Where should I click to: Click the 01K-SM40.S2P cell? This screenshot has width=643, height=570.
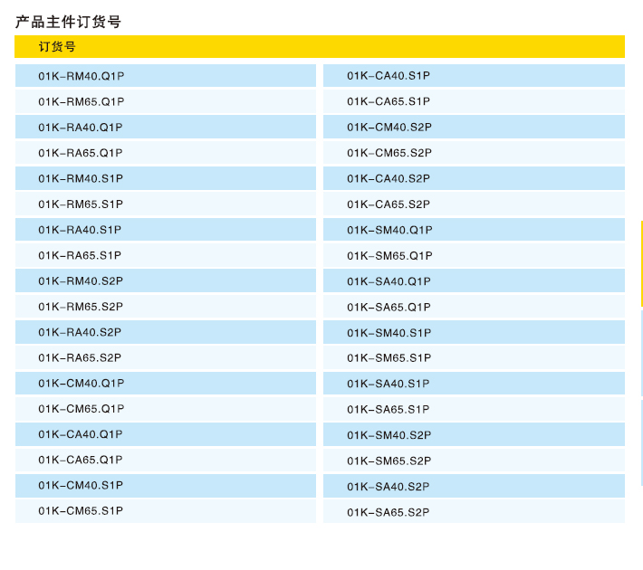click(x=389, y=435)
